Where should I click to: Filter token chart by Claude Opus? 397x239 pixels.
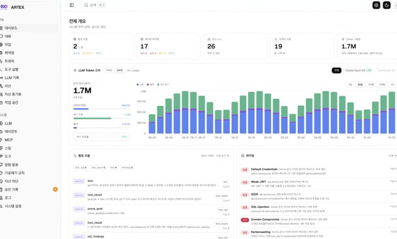[358, 70]
